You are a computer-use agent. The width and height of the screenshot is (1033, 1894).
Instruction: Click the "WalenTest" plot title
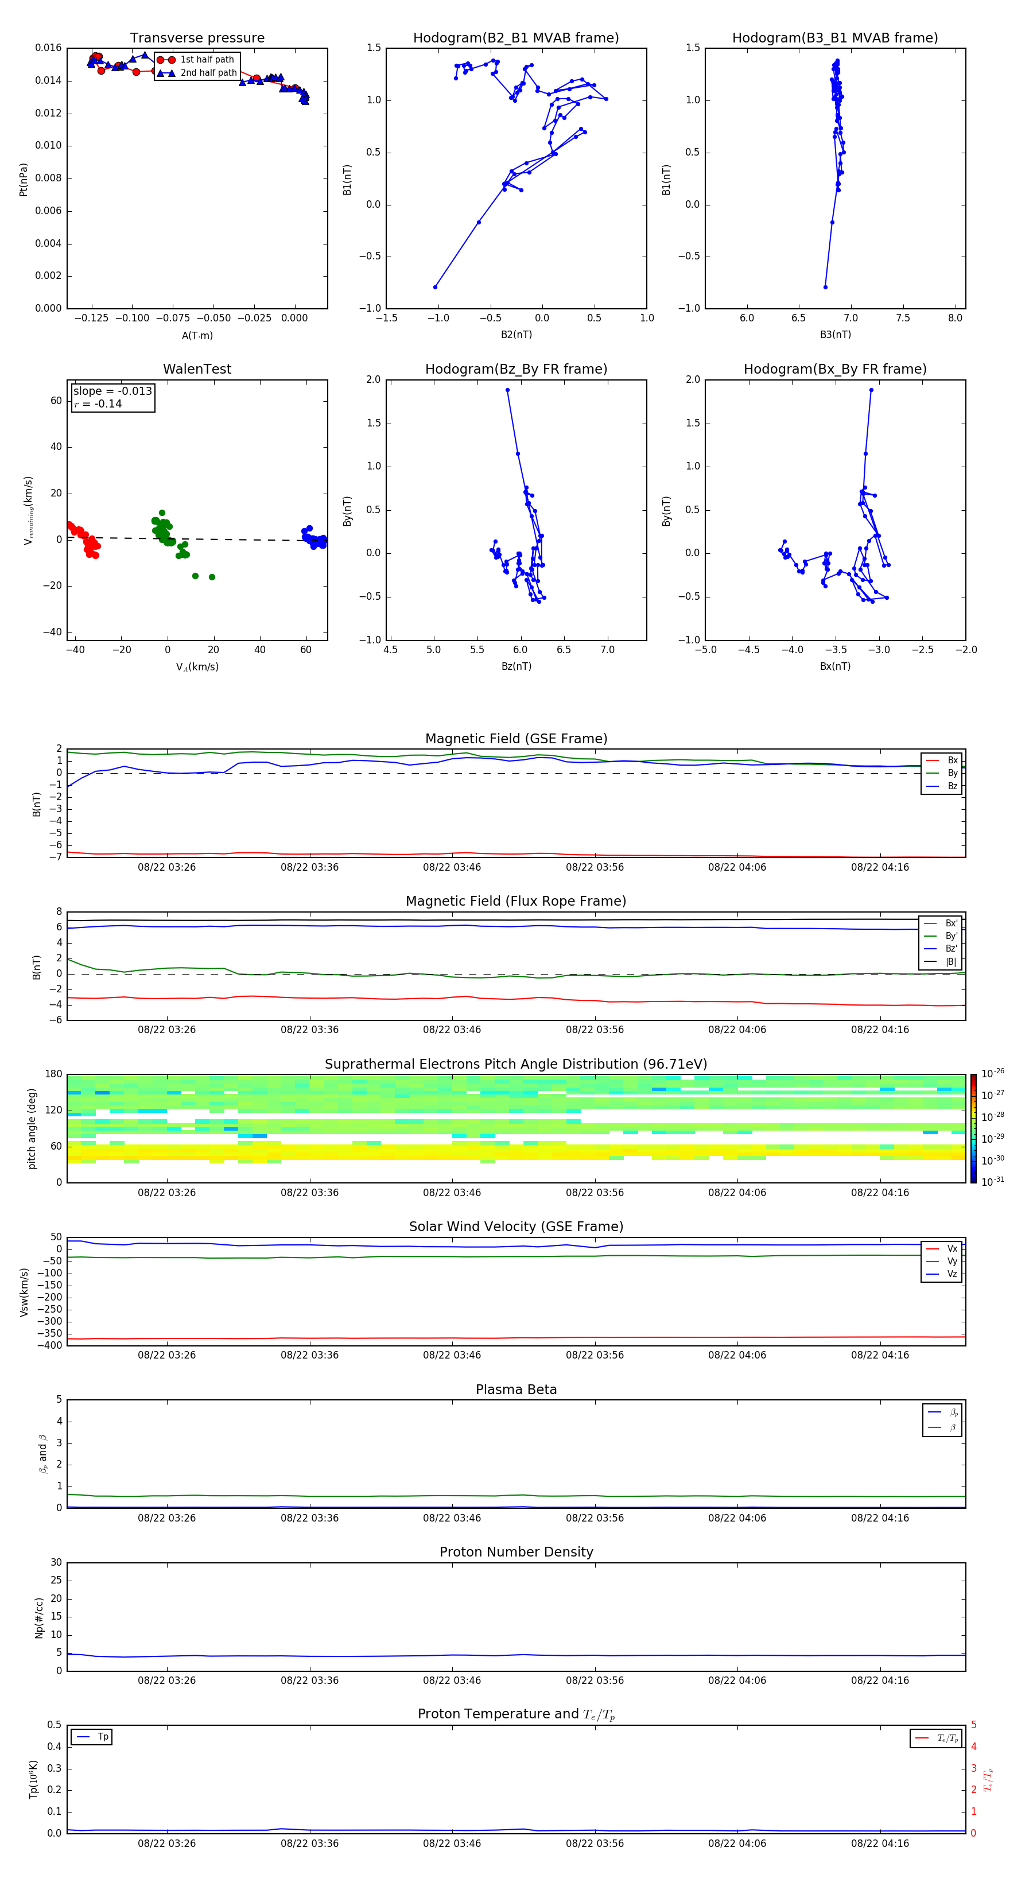pos(197,369)
